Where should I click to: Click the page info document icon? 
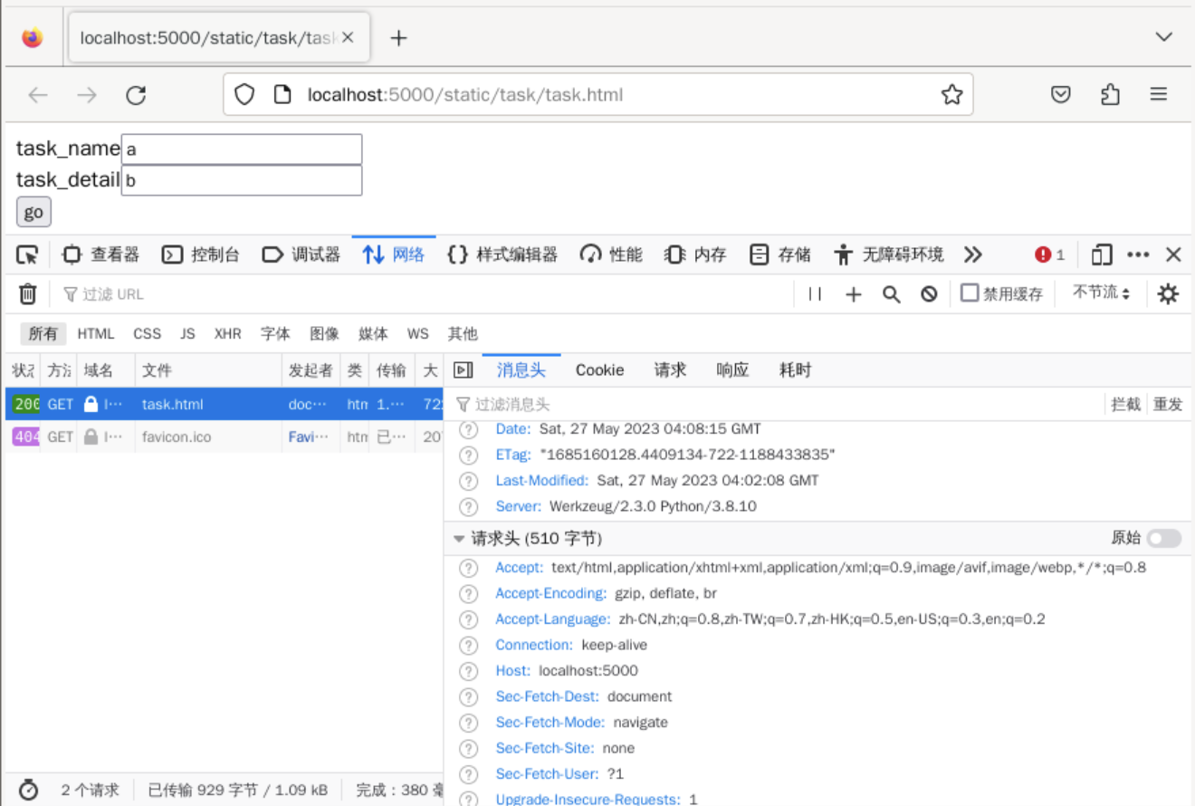coord(282,94)
